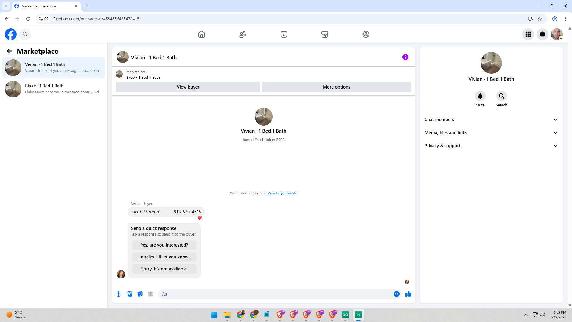Open the Groups icon in top navigation

coord(366,34)
